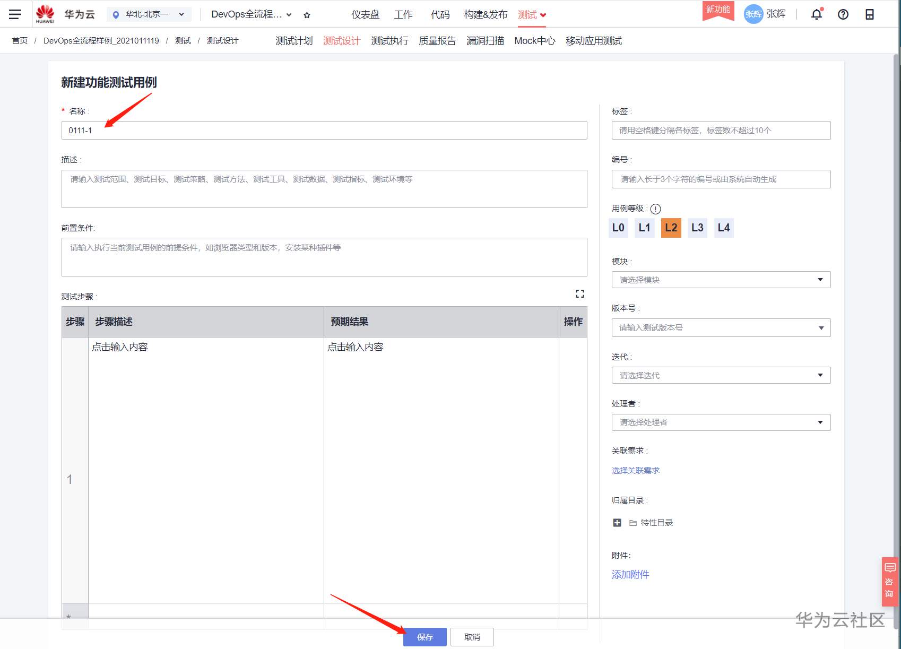Open the 构建&发布 menu
This screenshot has height=649, width=901.
pos(486,15)
